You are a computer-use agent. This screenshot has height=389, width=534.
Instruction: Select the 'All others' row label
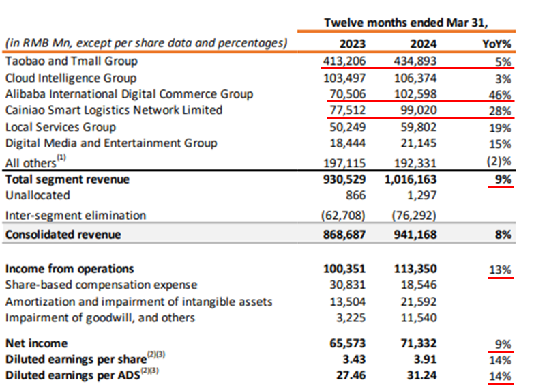[35, 162]
